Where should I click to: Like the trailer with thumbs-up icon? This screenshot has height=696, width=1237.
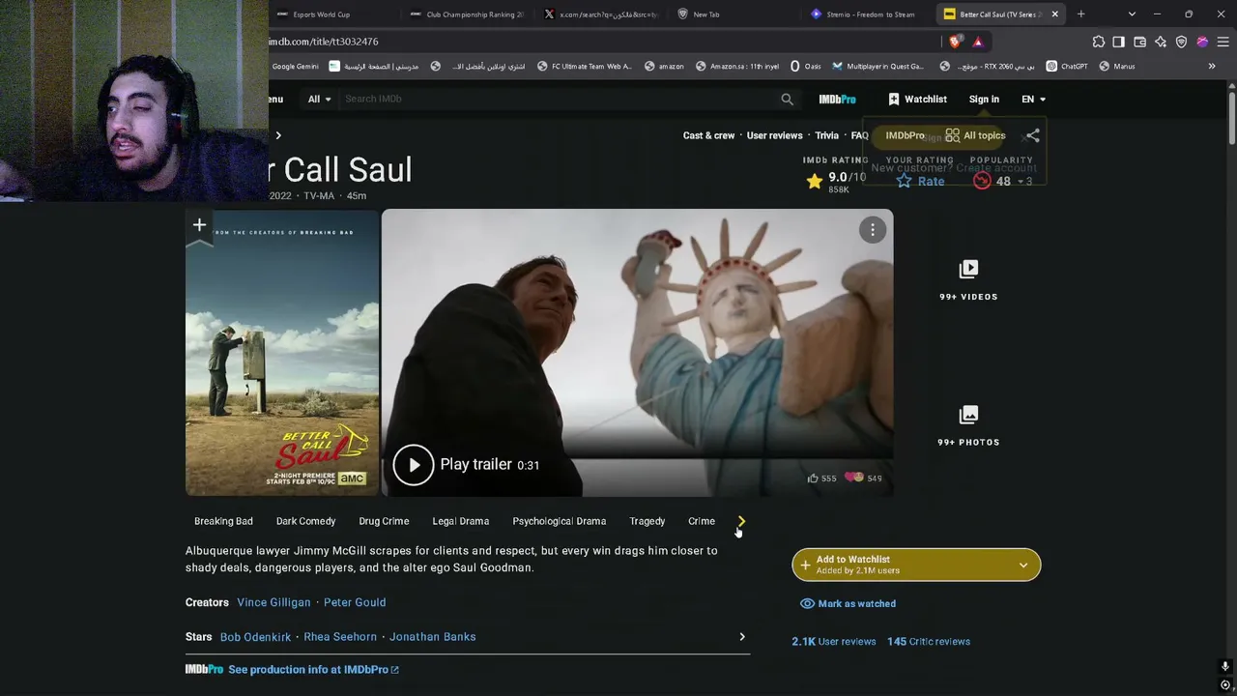(813, 478)
